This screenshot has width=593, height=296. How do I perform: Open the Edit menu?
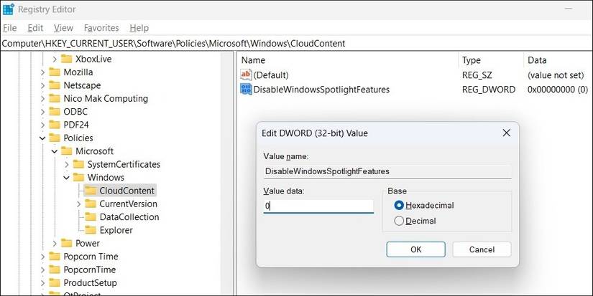(35, 28)
